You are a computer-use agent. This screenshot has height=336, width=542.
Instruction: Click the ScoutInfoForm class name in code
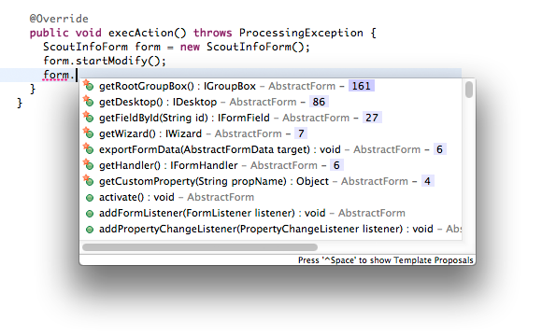(85, 47)
